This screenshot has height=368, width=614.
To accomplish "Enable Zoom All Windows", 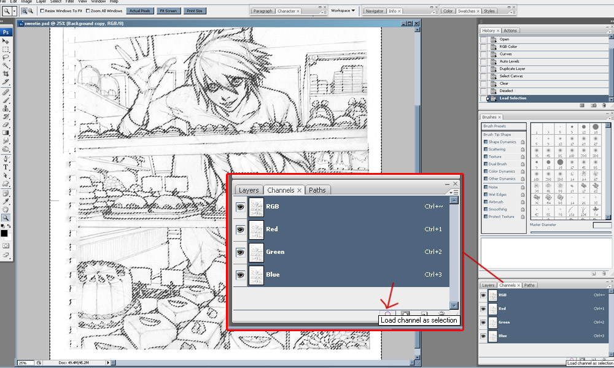I will 88,11.
